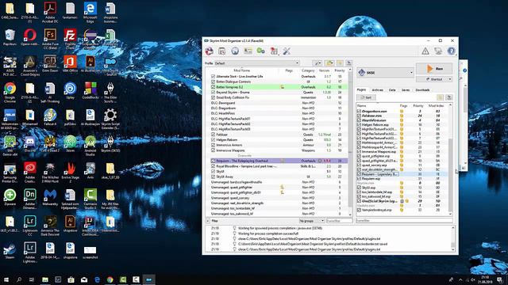This screenshot has width=508, height=285.
Task: Switch to the Data tab
Action: tap(392, 89)
